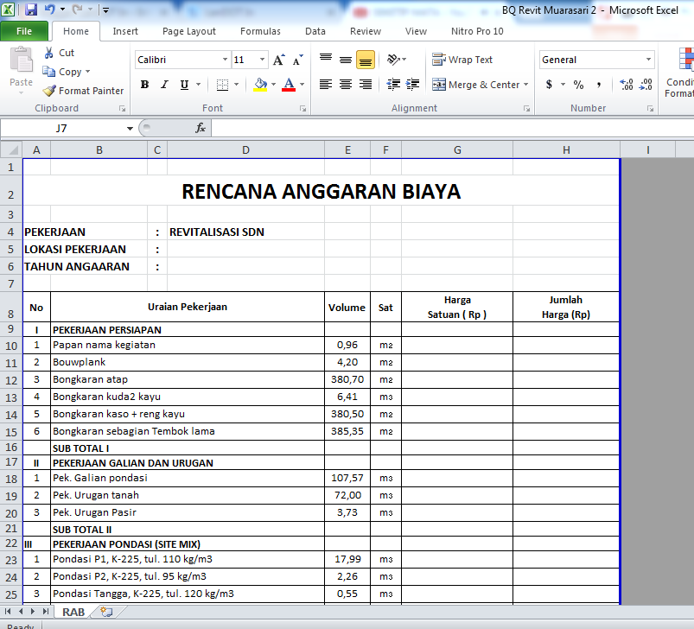Toggle Italic formatting
The width and height of the screenshot is (694, 629).
click(165, 85)
